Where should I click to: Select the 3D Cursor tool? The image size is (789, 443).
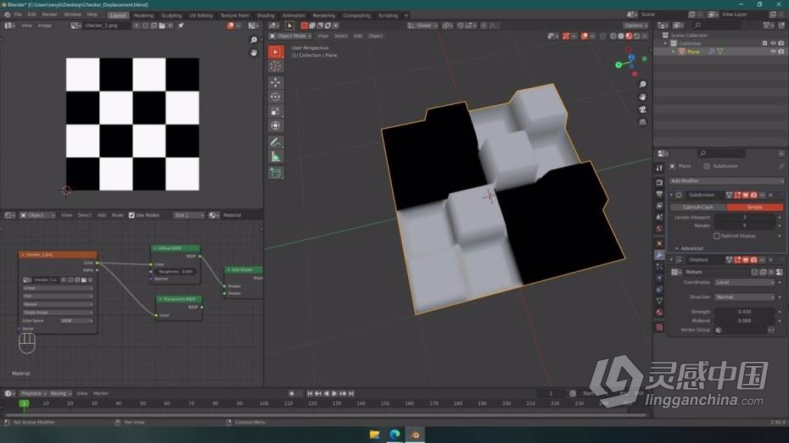coord(276,66)
